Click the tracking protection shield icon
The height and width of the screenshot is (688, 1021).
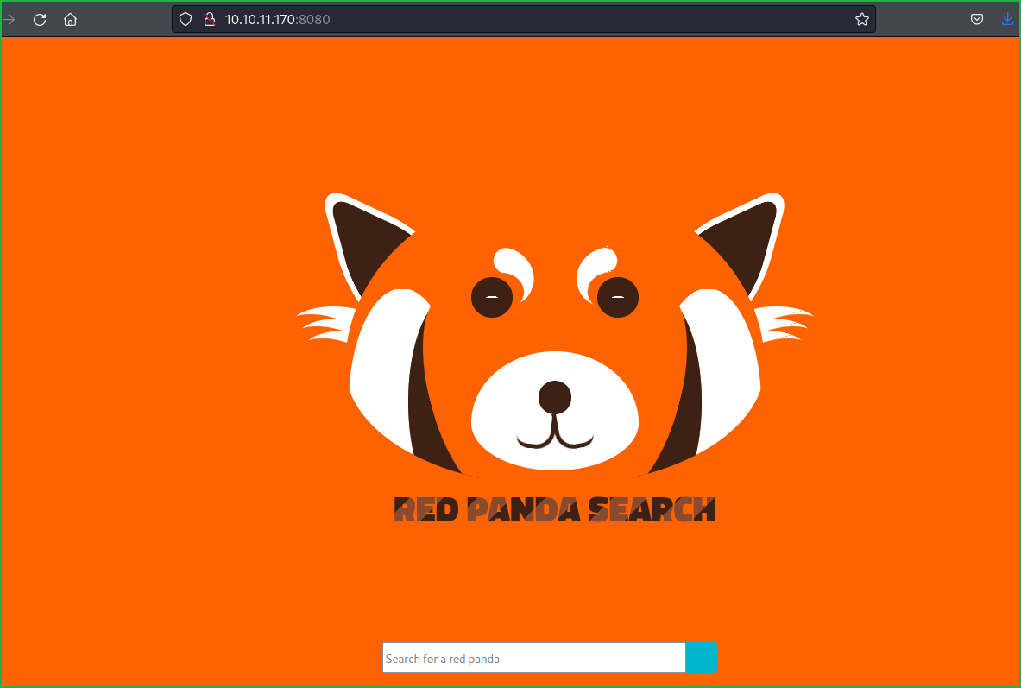[185, 19]
